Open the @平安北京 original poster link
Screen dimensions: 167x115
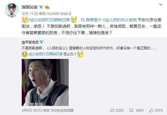30,42
